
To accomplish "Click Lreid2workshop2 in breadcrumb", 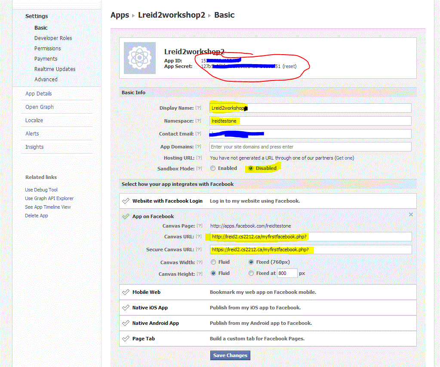I will point(172,15).
